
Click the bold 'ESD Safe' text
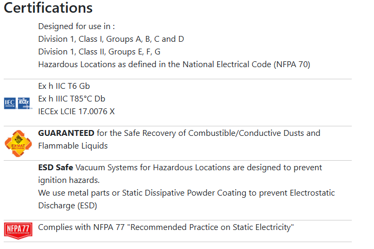coord(56,168)
